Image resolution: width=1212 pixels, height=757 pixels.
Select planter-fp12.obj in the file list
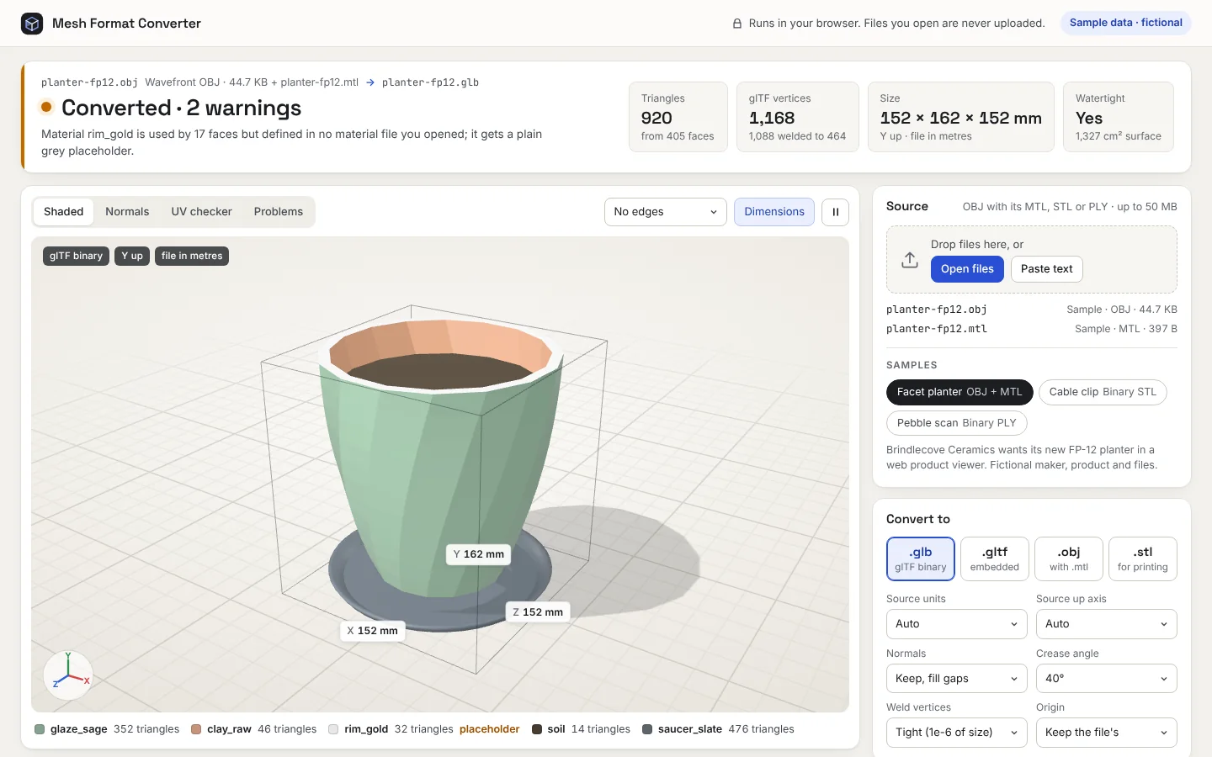[x=1032, y=310]
